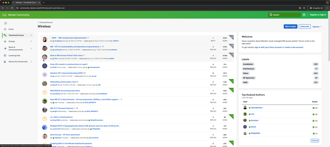
Task: Open topic Does APs needs to communicate on Layer2
Action: pyautogui.click(x=69, y=64)
